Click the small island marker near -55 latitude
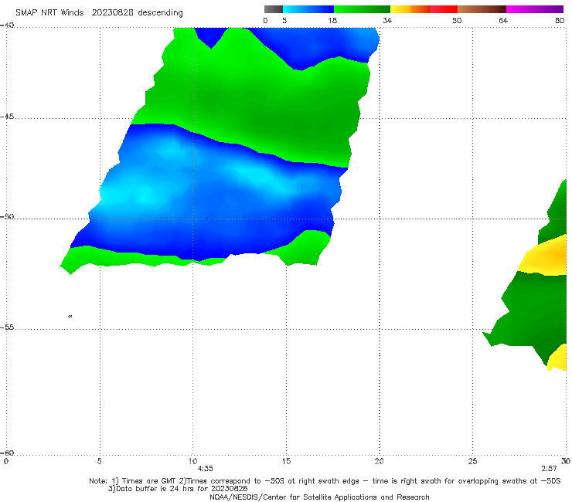 [70, 316]
